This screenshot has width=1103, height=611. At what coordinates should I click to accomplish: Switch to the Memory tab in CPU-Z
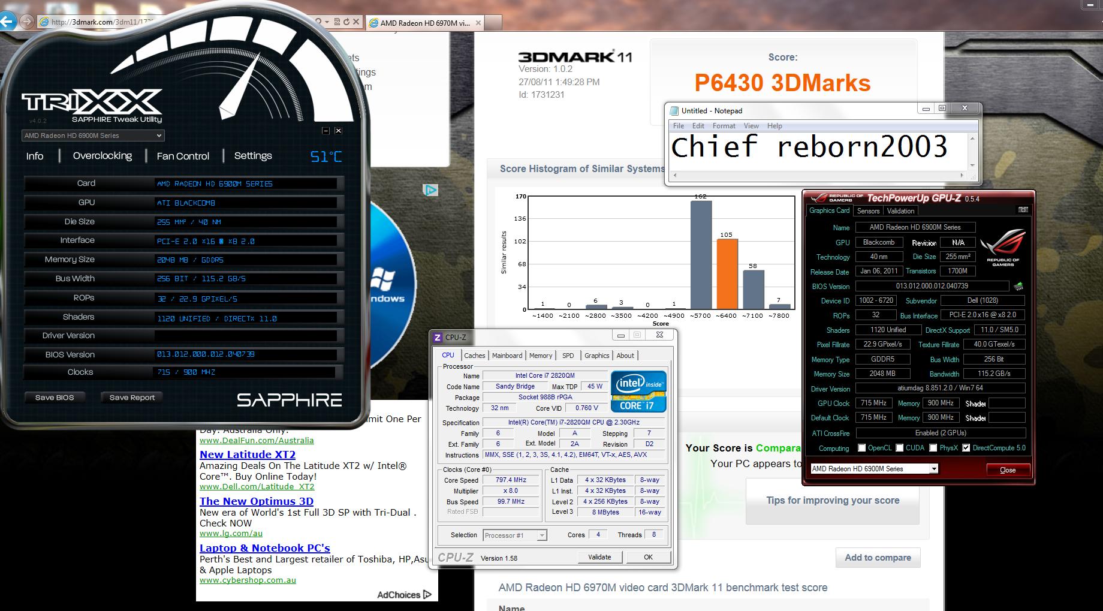point(541,356)
